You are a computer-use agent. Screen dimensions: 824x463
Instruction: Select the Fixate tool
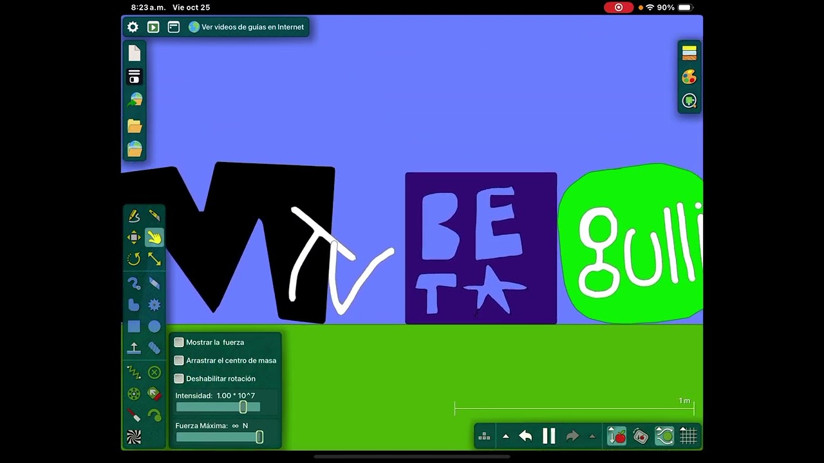point(154,372)
